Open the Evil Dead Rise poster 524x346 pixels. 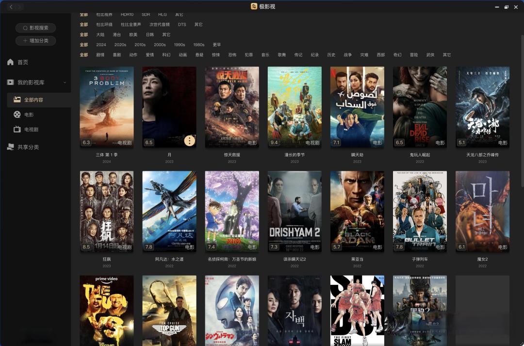(x=420, y=107)
